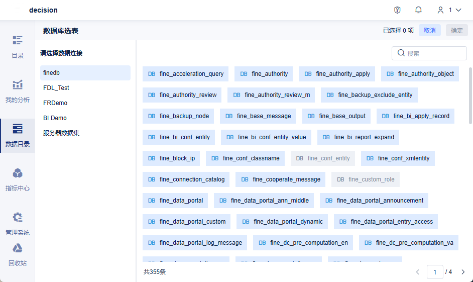Pick the fine_bi_conf_entity_value table
The width and height of the screenshot is (473, 282).
266,137
